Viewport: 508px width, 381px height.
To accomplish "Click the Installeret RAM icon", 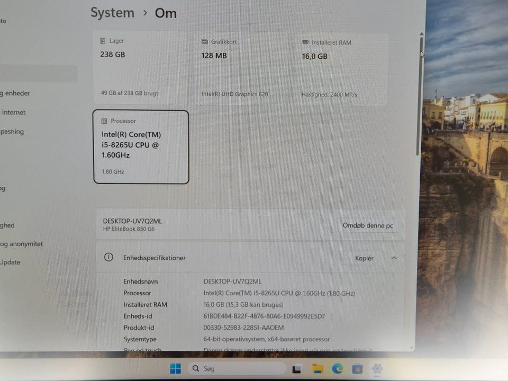I will 305,42.
